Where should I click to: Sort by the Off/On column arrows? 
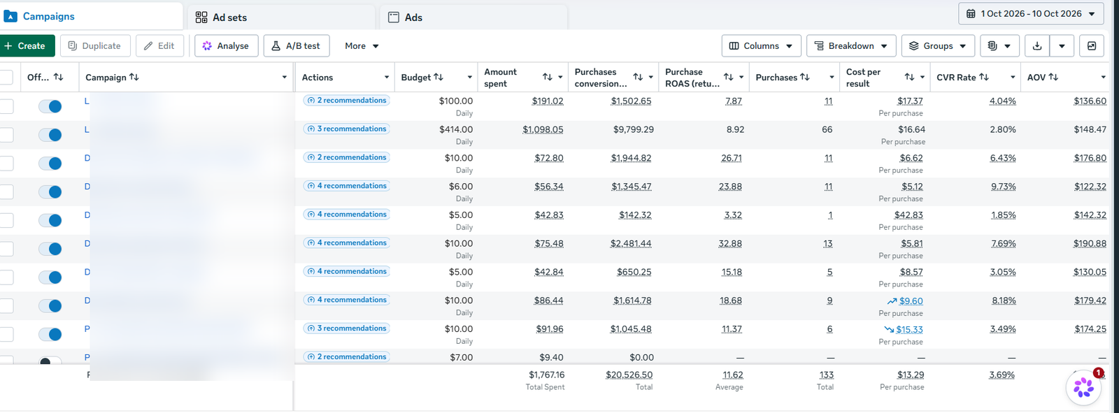[x=59, y=78]
